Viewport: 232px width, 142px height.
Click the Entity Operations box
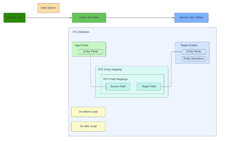(194, 59)
